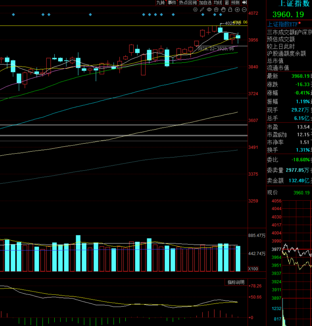Collapse side panel with arrow icon
312x326 pixels.
(244, 3)
